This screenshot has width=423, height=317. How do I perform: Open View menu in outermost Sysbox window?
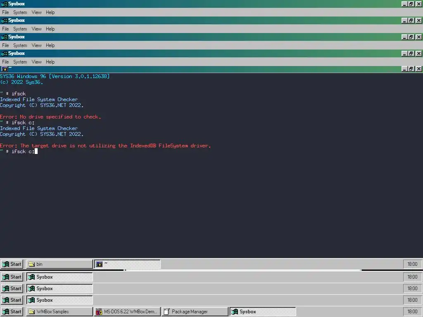pos(36,12)
